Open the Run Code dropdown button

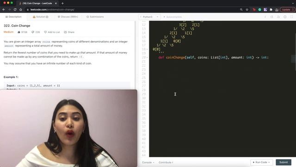[261, 162]
